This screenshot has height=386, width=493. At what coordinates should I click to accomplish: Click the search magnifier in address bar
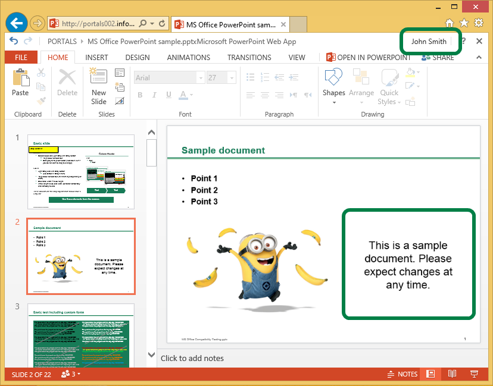[x=143, y=24]
